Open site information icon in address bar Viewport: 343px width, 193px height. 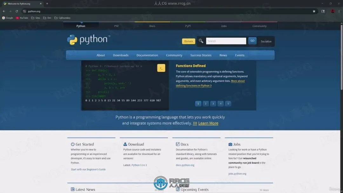[x=24, y=11]
